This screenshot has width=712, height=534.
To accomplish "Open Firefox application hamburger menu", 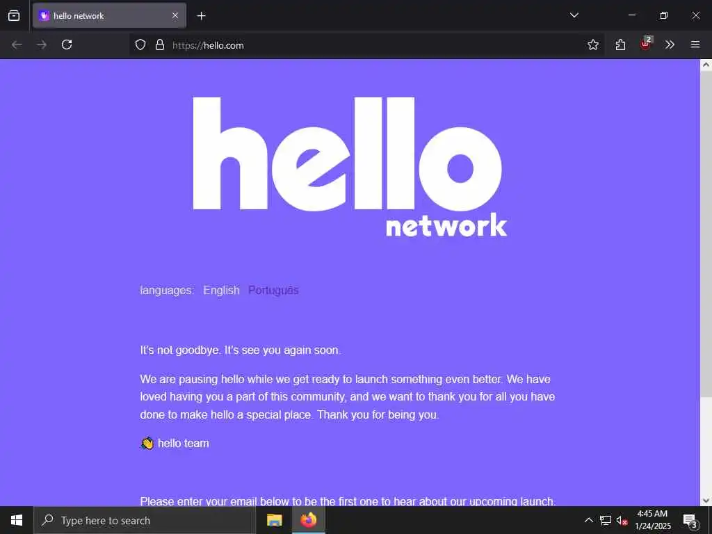I will (x=695, y=44).
